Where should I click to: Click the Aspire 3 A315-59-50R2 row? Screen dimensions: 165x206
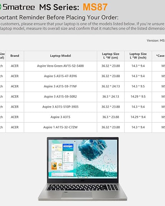click(82, 97)
